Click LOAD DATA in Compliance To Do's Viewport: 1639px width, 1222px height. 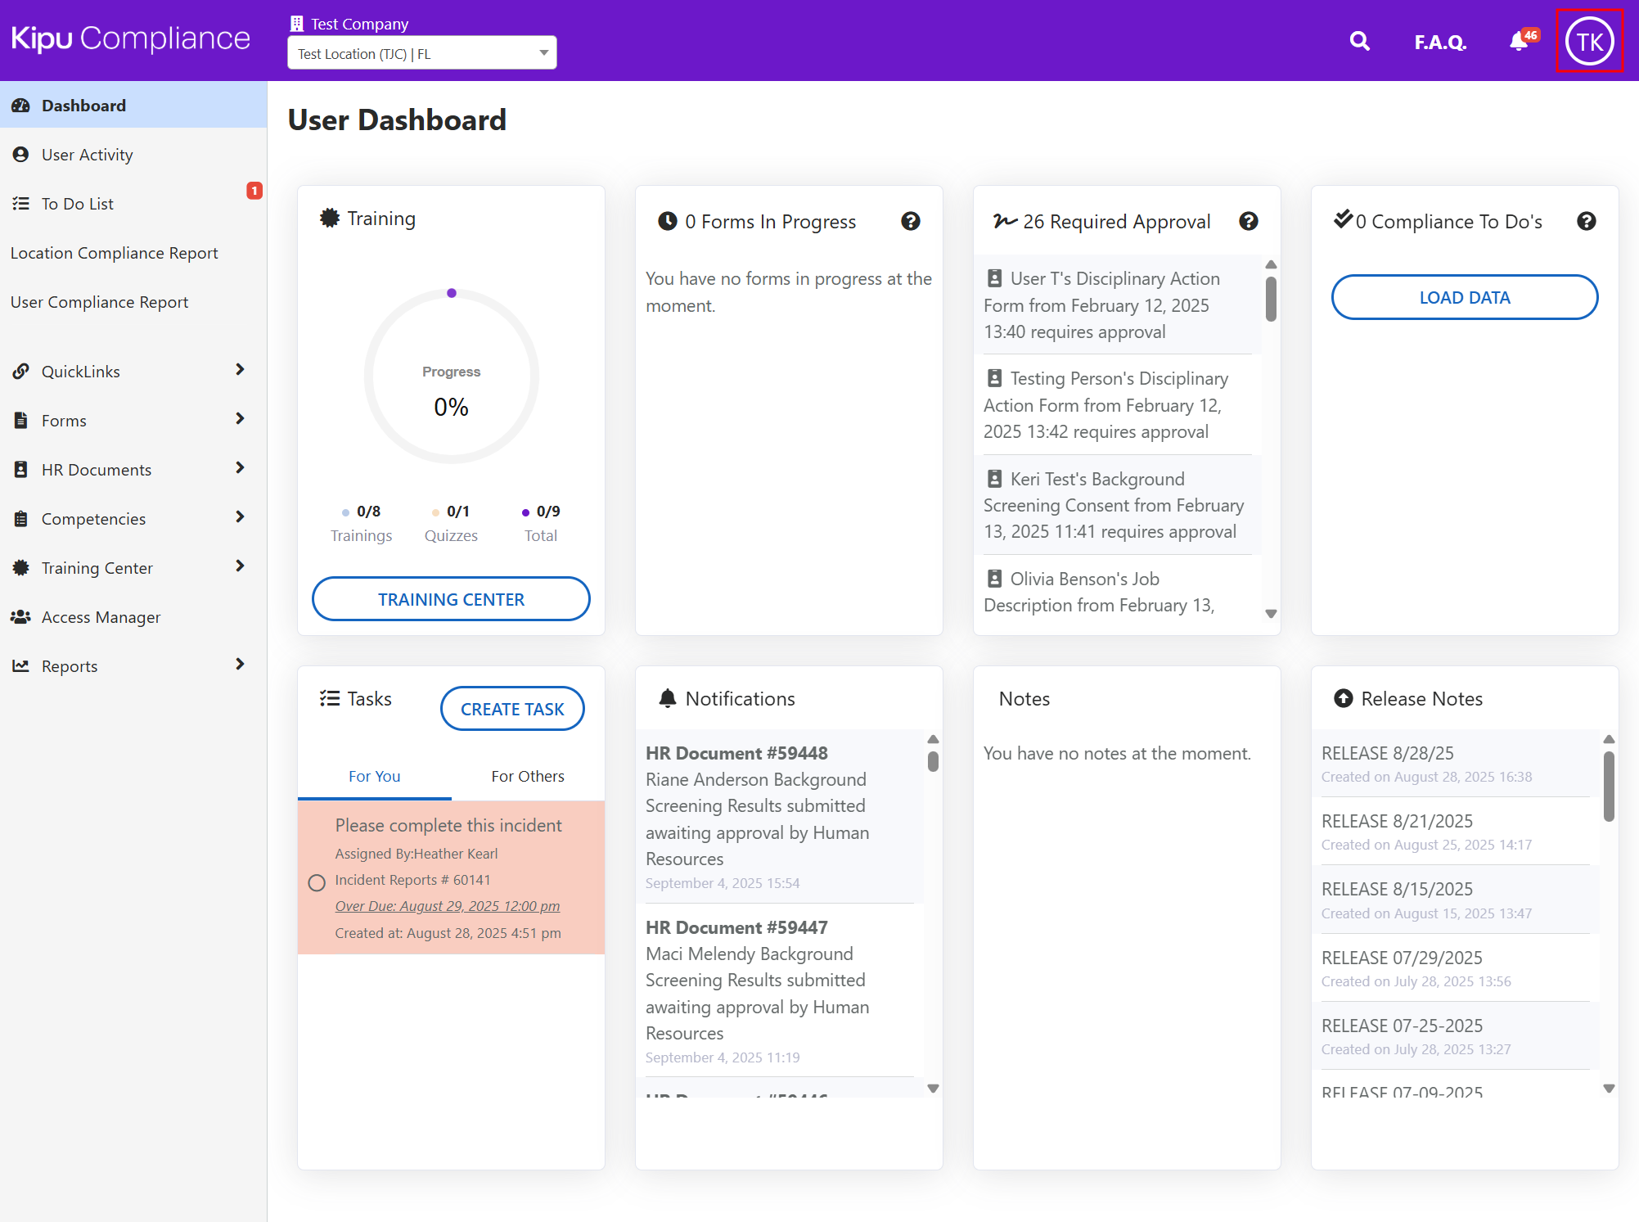[1464, 297]
